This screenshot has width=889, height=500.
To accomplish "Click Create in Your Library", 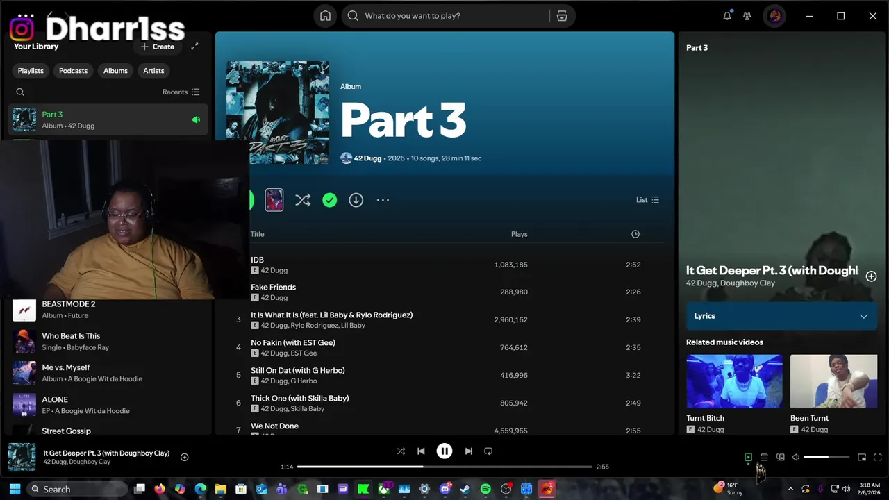I will pos(158,47).
